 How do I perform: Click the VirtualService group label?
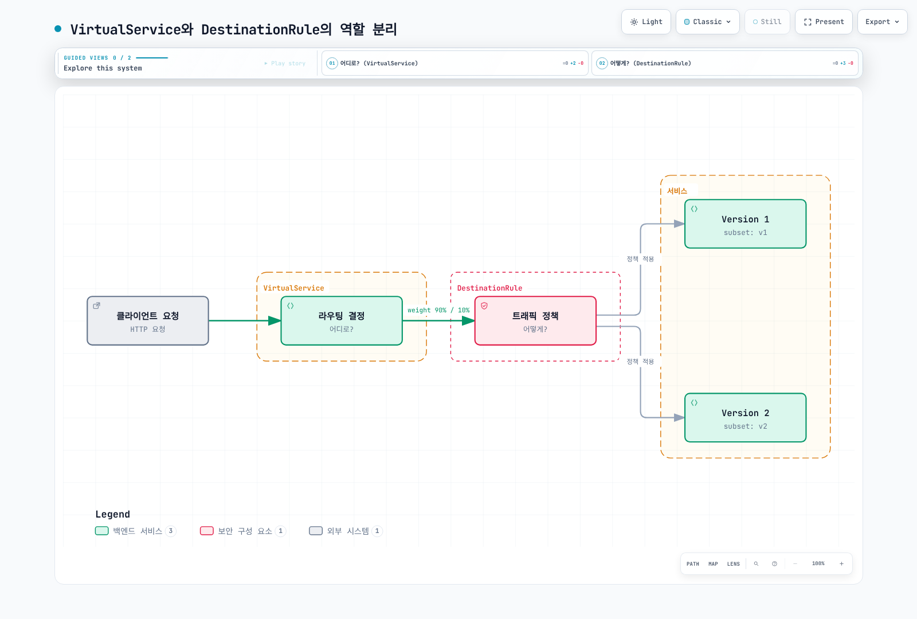293,288
